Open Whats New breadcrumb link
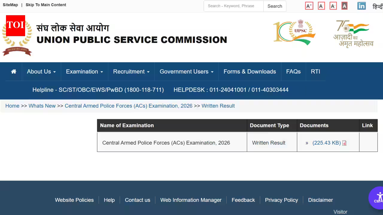The image size is (383, 215). click(x=42, y=106)
